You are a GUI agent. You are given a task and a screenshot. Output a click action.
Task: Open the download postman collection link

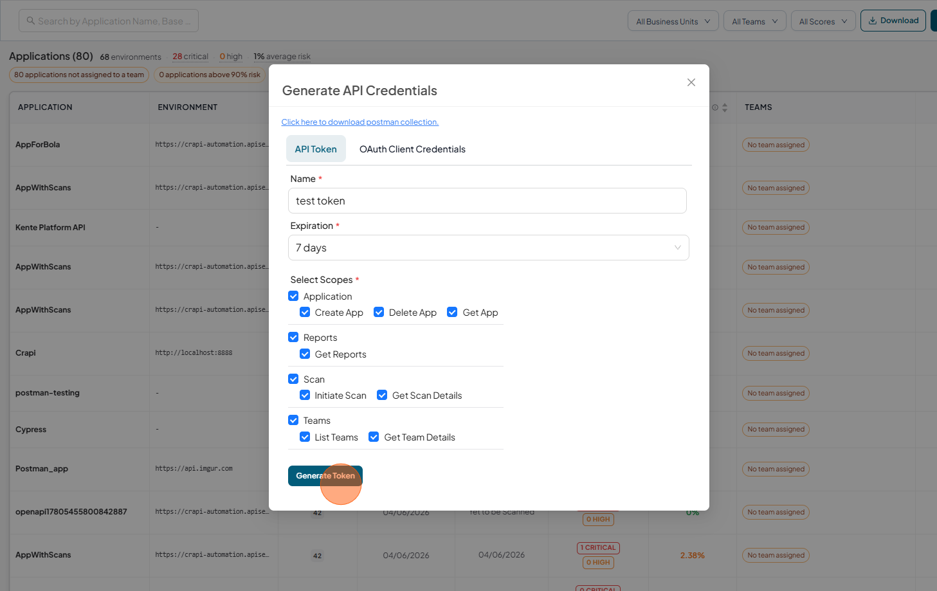pos(360,122)
